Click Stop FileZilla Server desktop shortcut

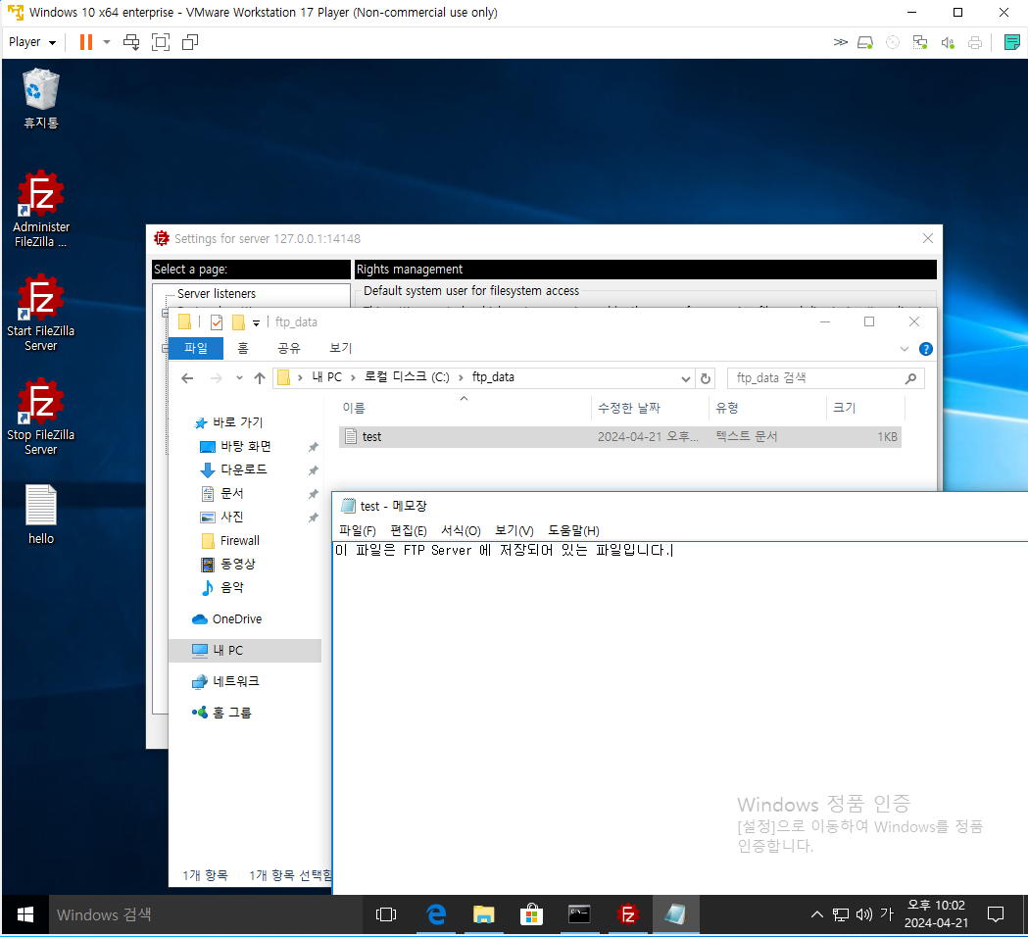40,417
